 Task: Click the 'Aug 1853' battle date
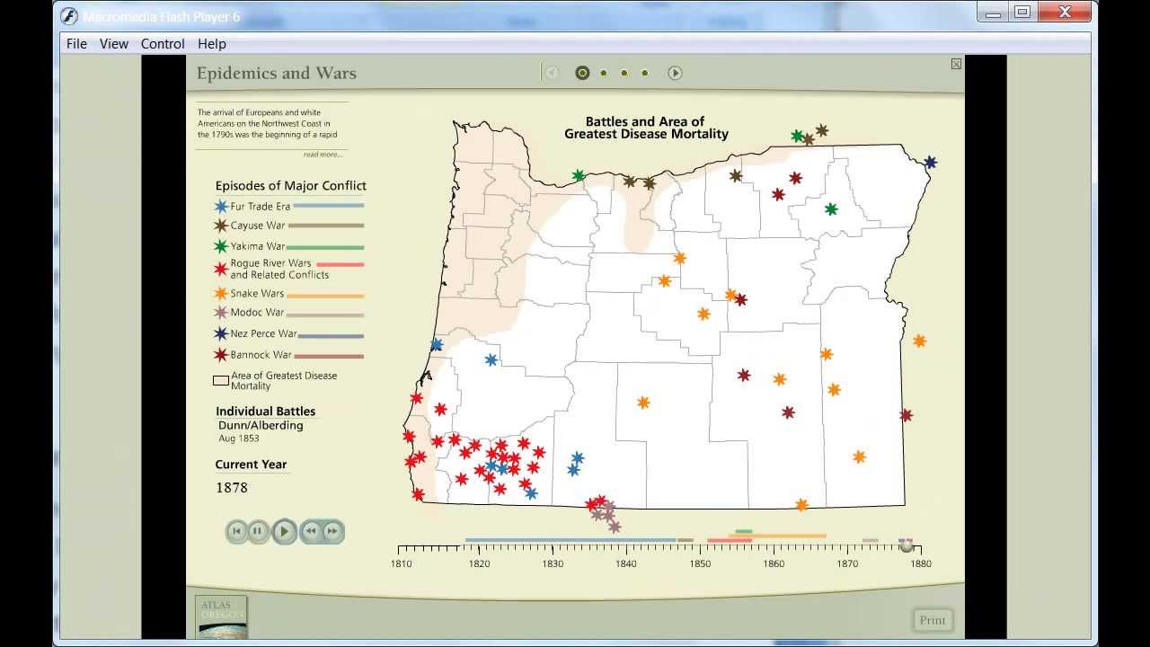pyautogui.click(x=239, y=439)
